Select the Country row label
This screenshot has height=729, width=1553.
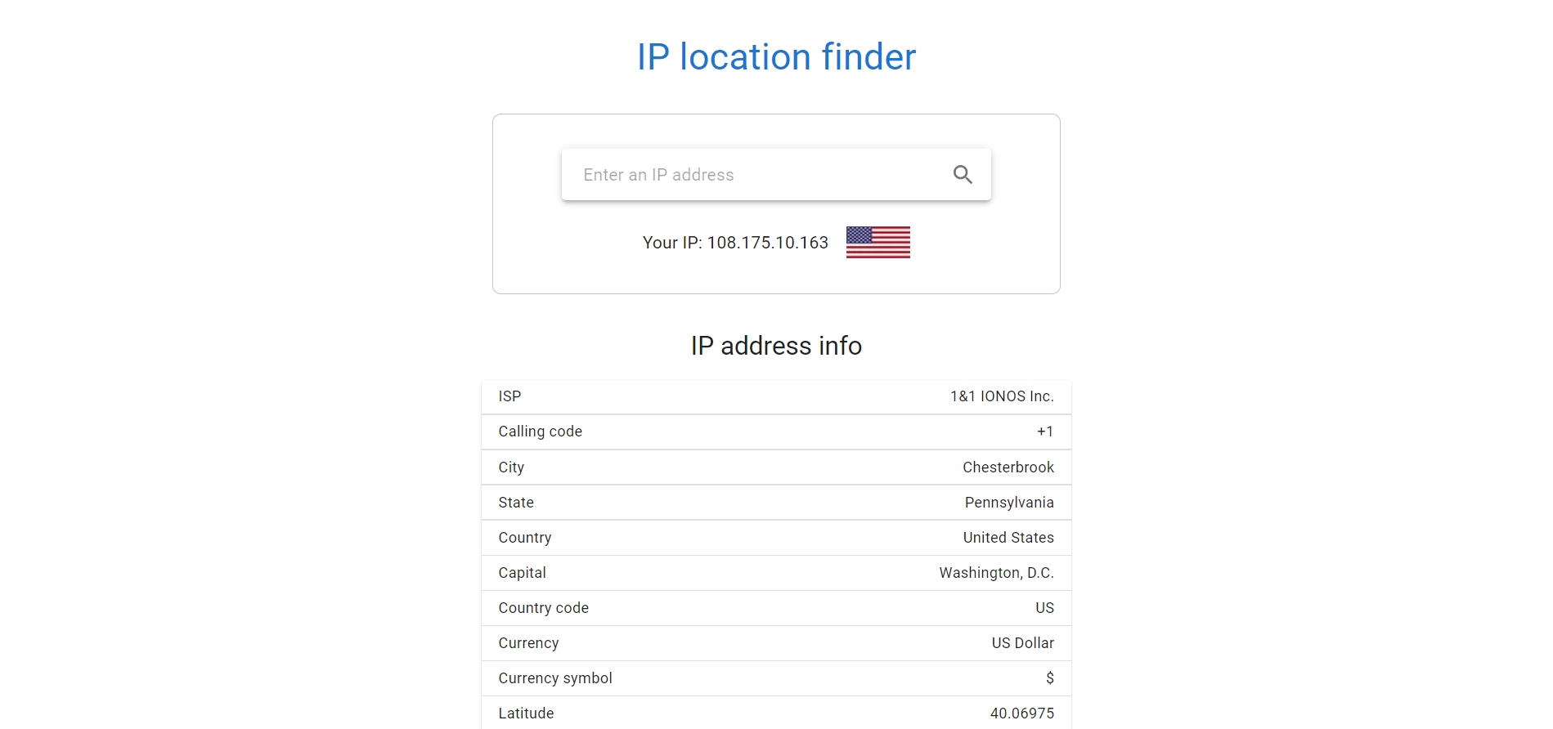(525, 538)
